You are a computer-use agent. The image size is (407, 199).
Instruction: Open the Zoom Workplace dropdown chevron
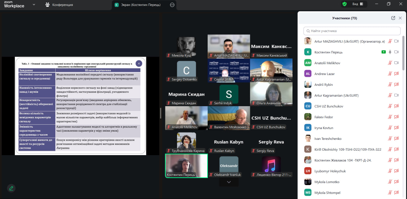pos(34,5)
